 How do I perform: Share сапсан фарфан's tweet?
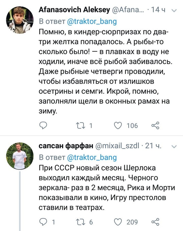156,222
